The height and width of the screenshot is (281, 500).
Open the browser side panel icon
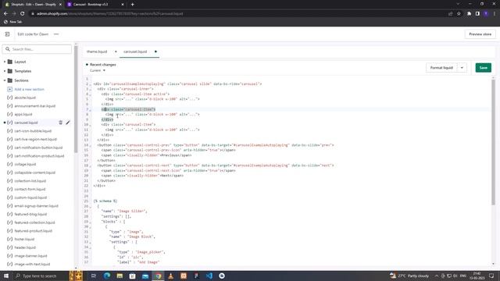(x=477, y=14)
